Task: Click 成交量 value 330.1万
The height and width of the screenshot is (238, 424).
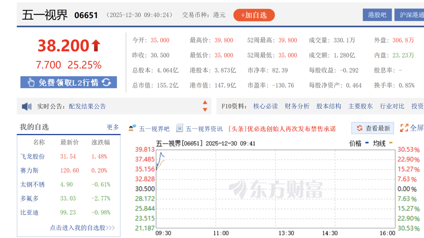Action: pyautogui.click(x=344, y=40)
